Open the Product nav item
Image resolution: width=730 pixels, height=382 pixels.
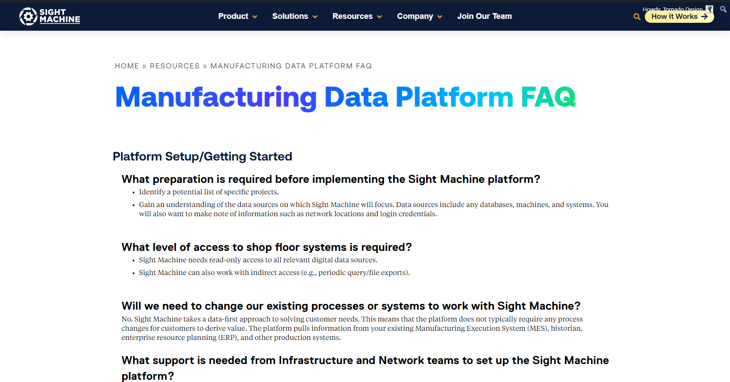tap(233, 16)
